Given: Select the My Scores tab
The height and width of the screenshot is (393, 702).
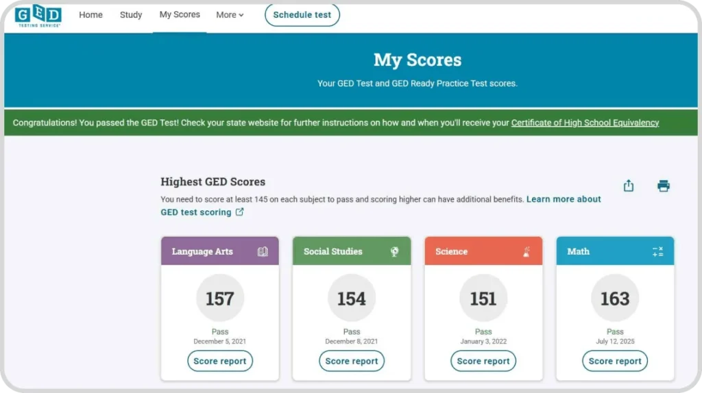Looking at the screenshot, I should click(180, 15).
